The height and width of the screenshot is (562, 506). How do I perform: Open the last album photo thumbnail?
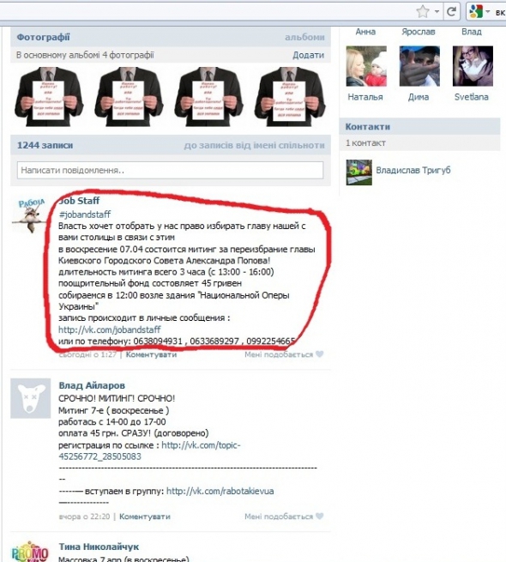point(290,97)
